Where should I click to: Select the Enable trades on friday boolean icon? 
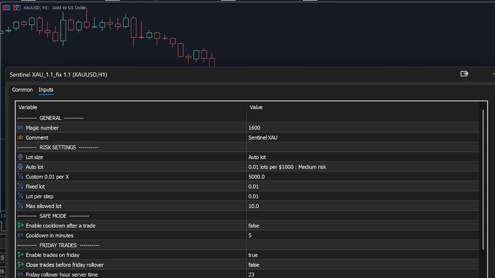[20, 255]
